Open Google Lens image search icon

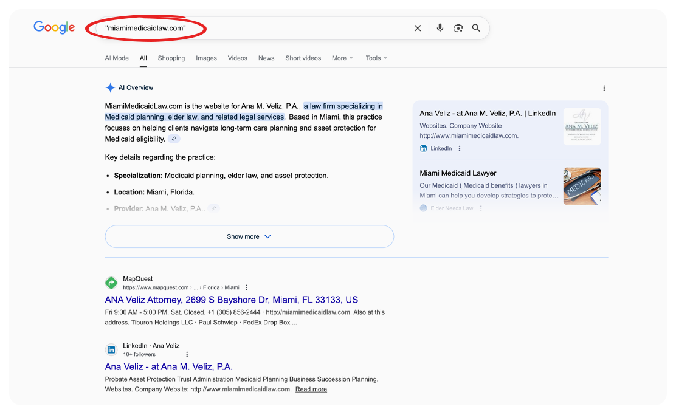458,28
